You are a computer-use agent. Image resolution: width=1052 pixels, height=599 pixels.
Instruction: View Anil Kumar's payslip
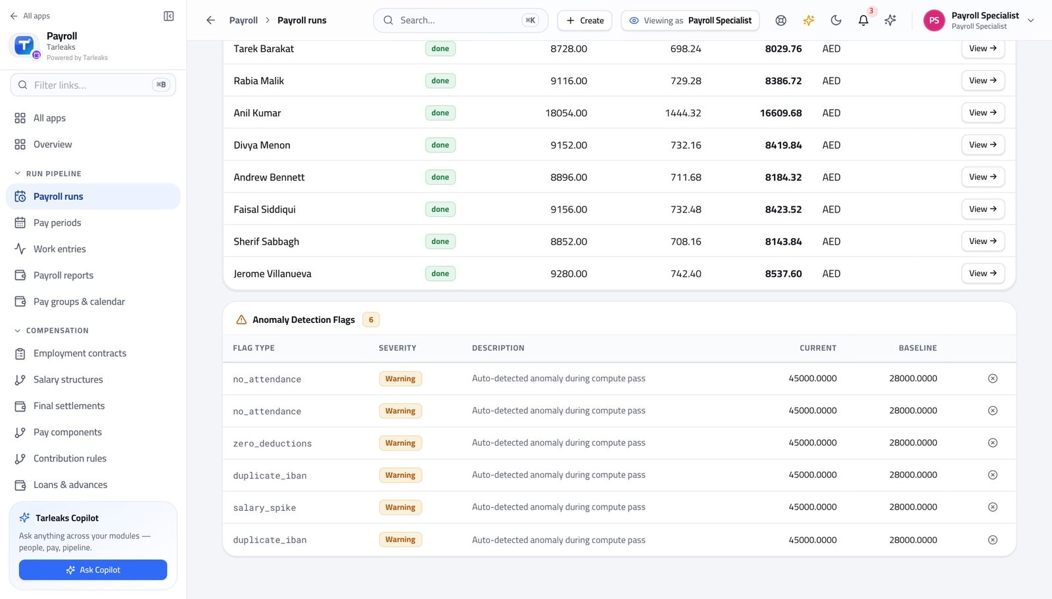983,112
